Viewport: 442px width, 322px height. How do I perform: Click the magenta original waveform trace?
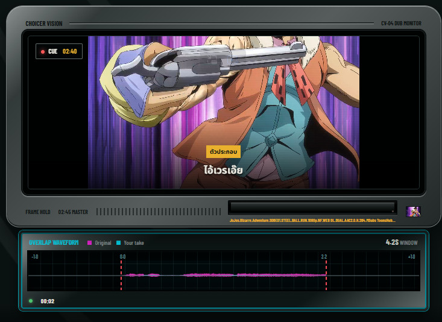click(x=226, y=275)
